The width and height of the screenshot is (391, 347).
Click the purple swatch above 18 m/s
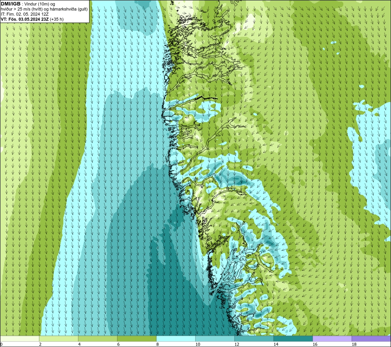(371, 338)
